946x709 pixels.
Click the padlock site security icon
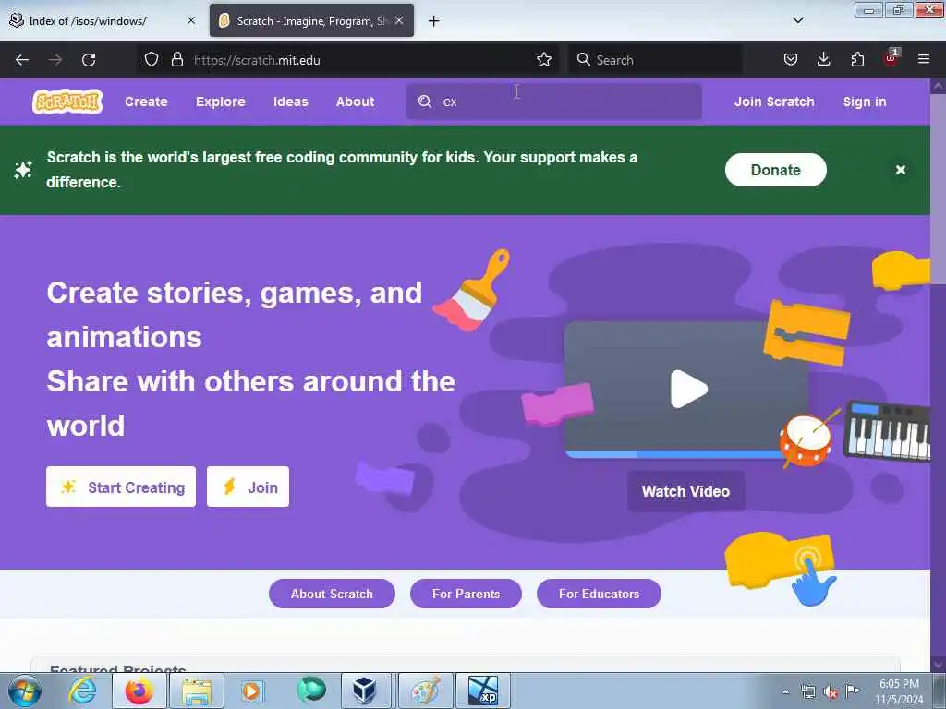click(176, 60)
